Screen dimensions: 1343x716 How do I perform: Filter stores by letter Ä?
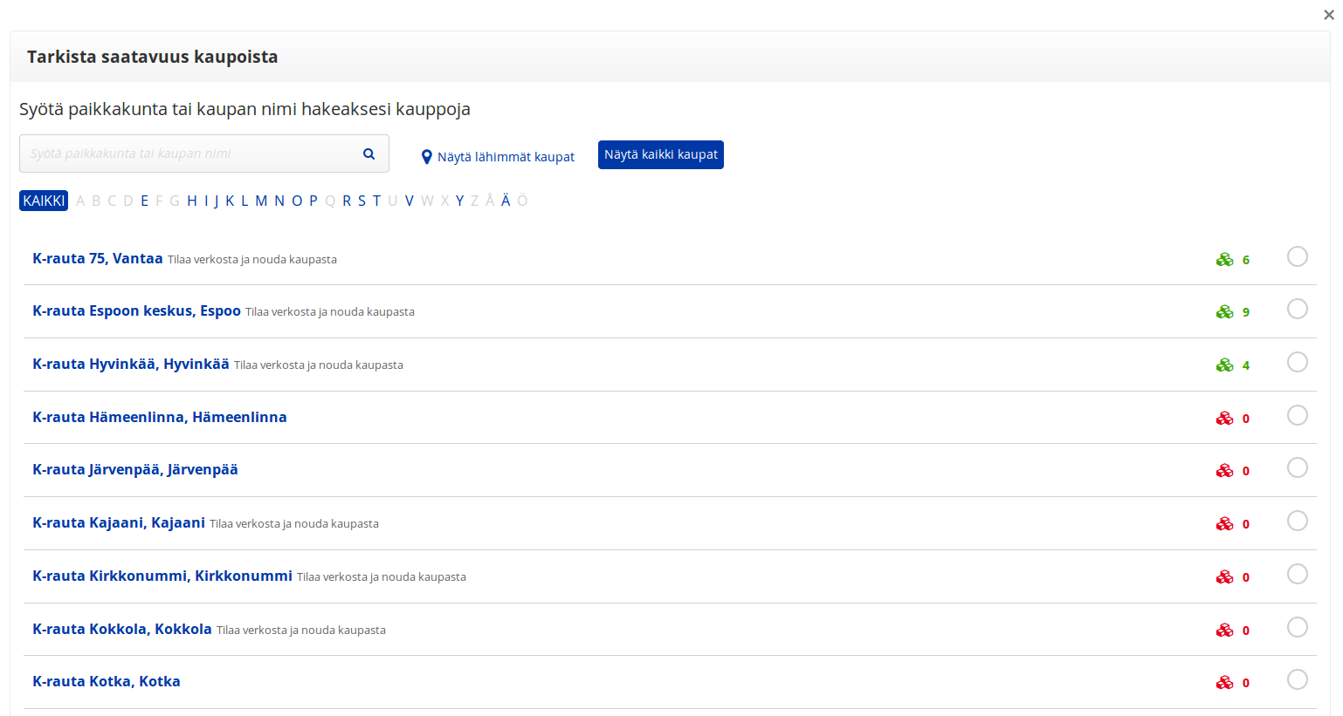[506, 200]
